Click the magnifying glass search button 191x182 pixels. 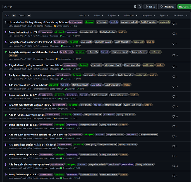click(x=140, y=7)
